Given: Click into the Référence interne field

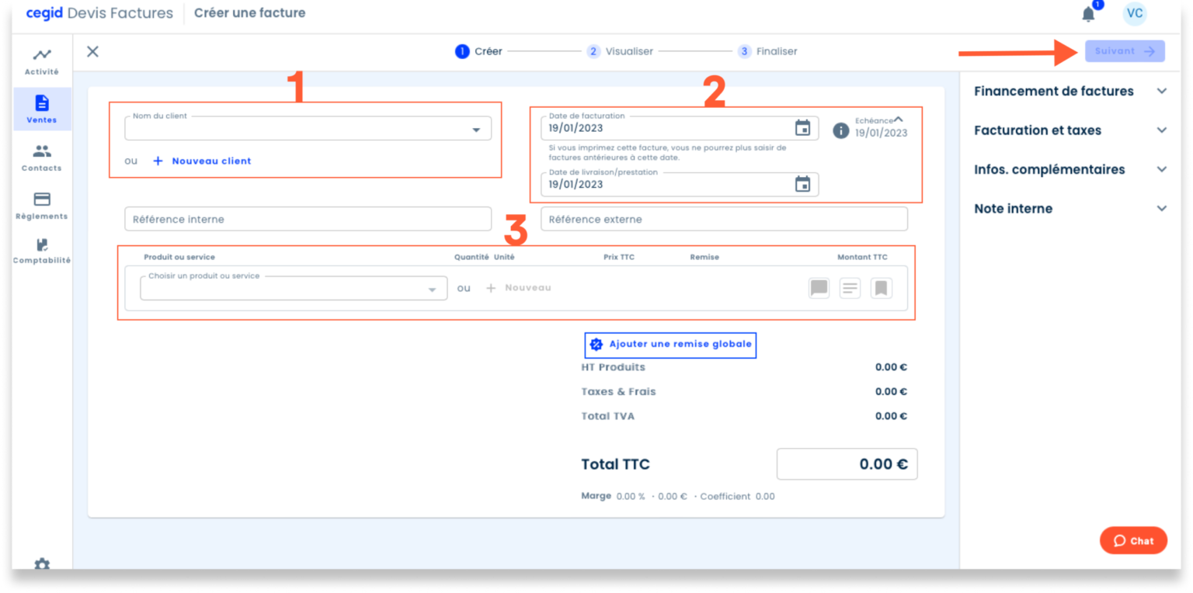Looking at the screenshot, I should [308, 219].
